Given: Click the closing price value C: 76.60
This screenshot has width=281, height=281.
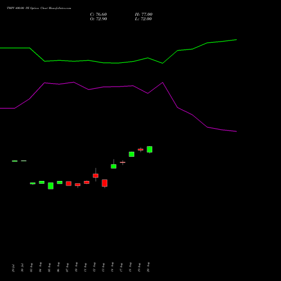Looking at the screenshot, I should tap(98, 15).
